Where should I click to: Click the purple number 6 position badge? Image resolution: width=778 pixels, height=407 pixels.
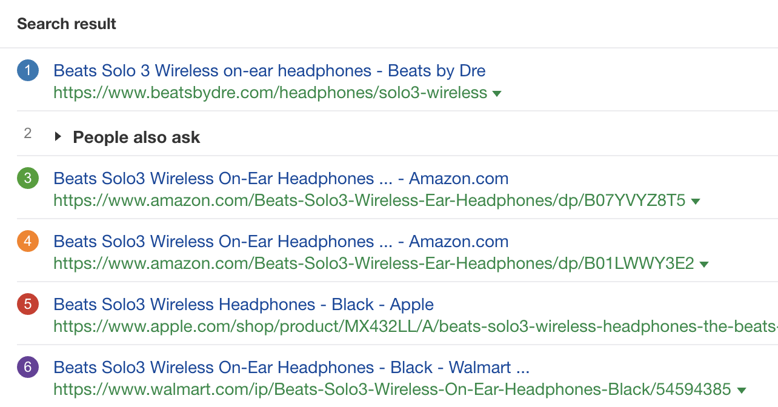tap(28, 368)
